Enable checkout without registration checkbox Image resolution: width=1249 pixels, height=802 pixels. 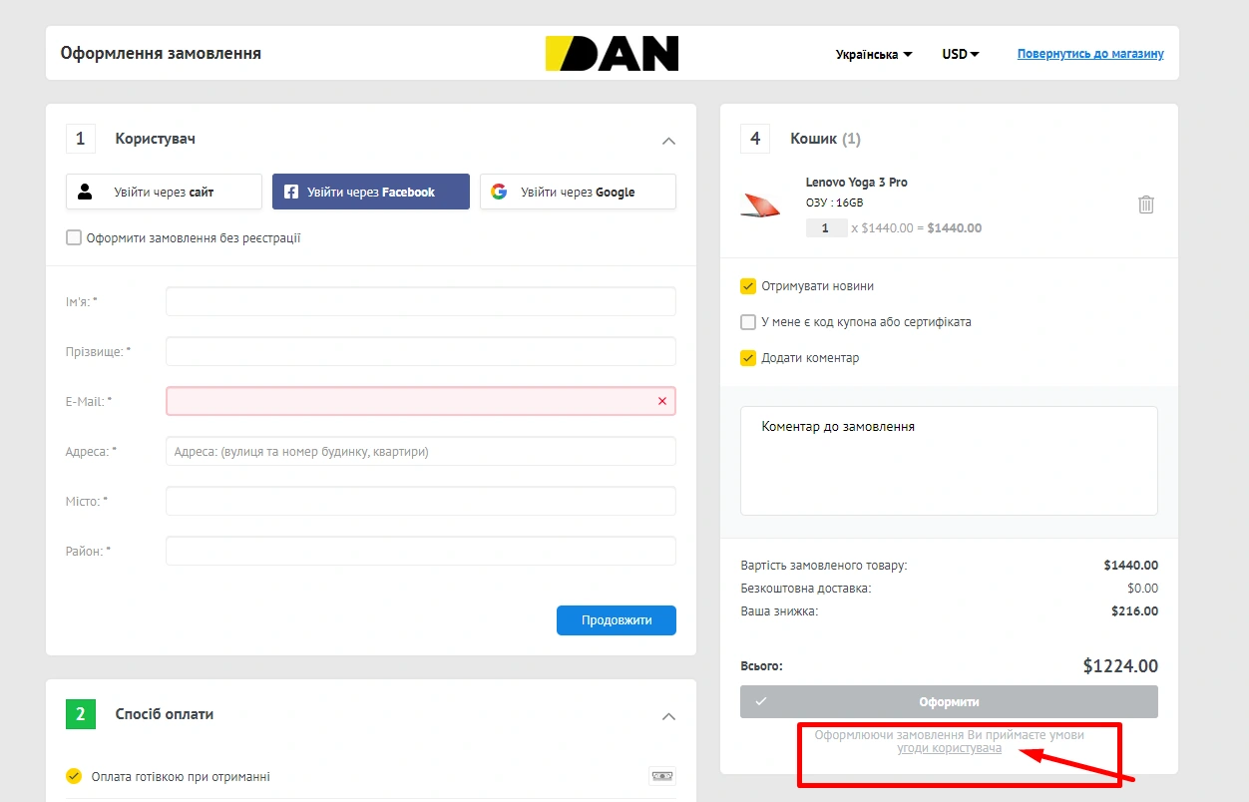[x=74, y=238]
